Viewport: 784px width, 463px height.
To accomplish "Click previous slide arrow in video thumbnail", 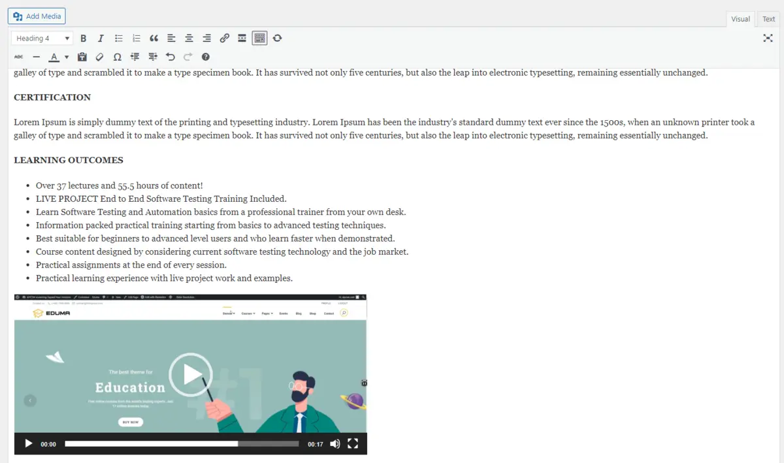I will coord(30,400).
